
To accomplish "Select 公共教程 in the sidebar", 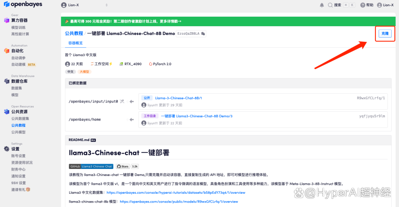I will 18,125.
